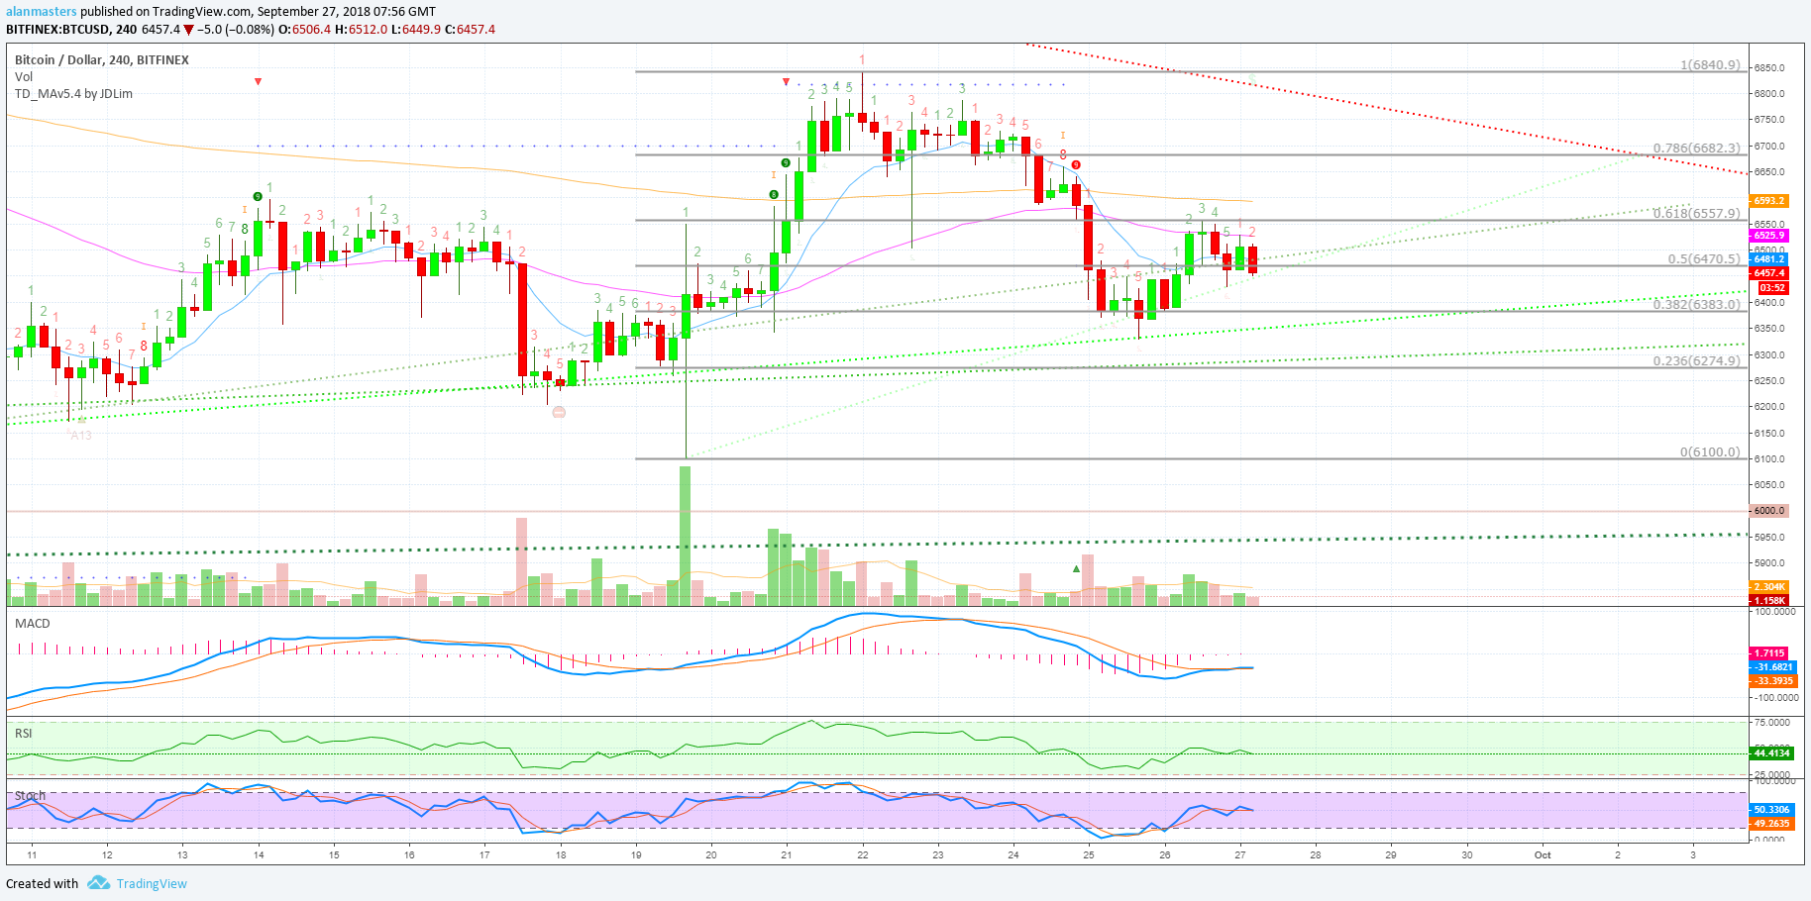Viewport: 1811px width, 901px height.
Task: Click the 6100.0 level on the price axis
Action: pos(1768,459)
